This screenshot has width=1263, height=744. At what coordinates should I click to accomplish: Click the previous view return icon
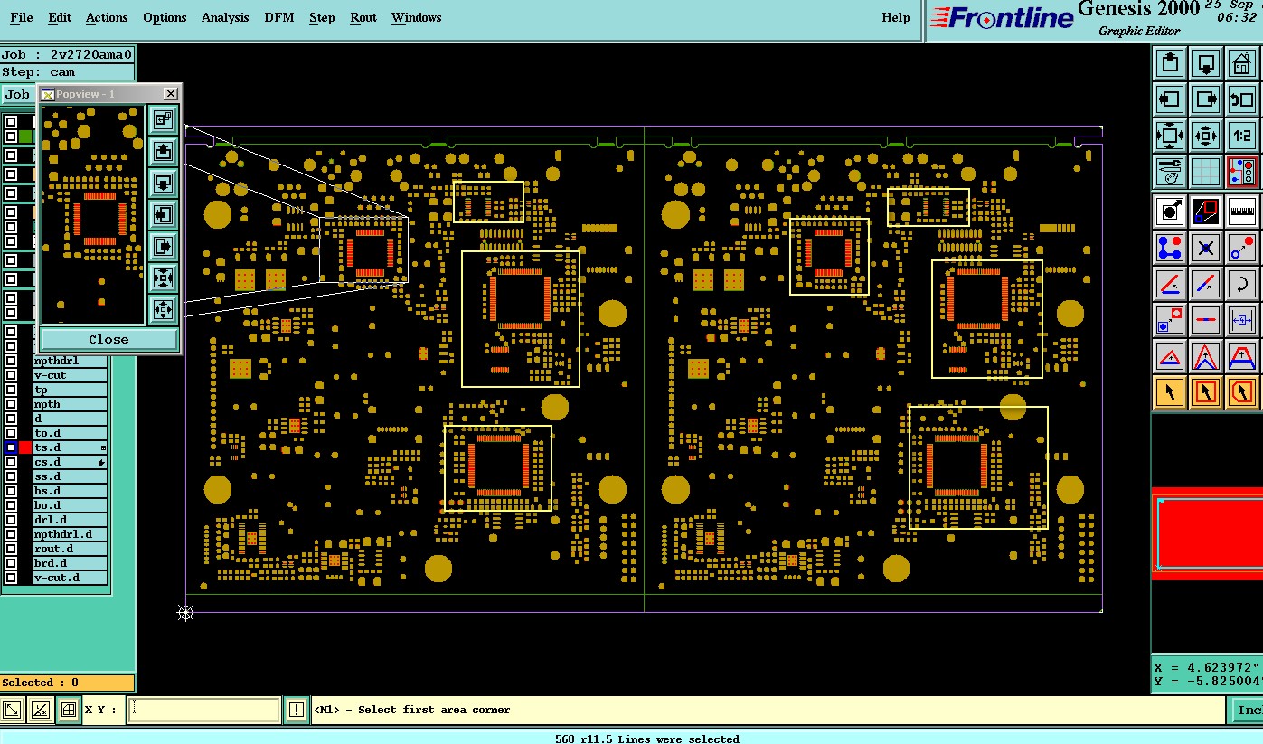tap(1242, 99)
